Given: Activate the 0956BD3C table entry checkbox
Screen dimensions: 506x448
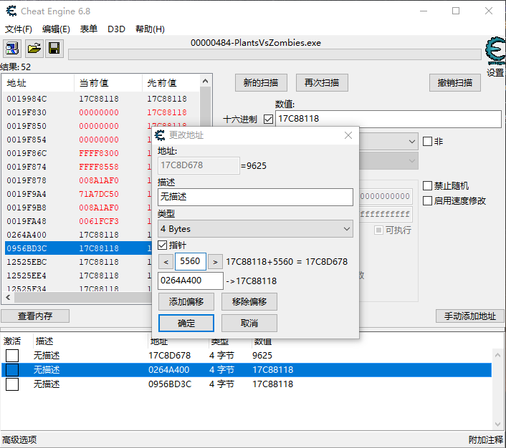Looking at the screenshot, I should coord(12,384).
